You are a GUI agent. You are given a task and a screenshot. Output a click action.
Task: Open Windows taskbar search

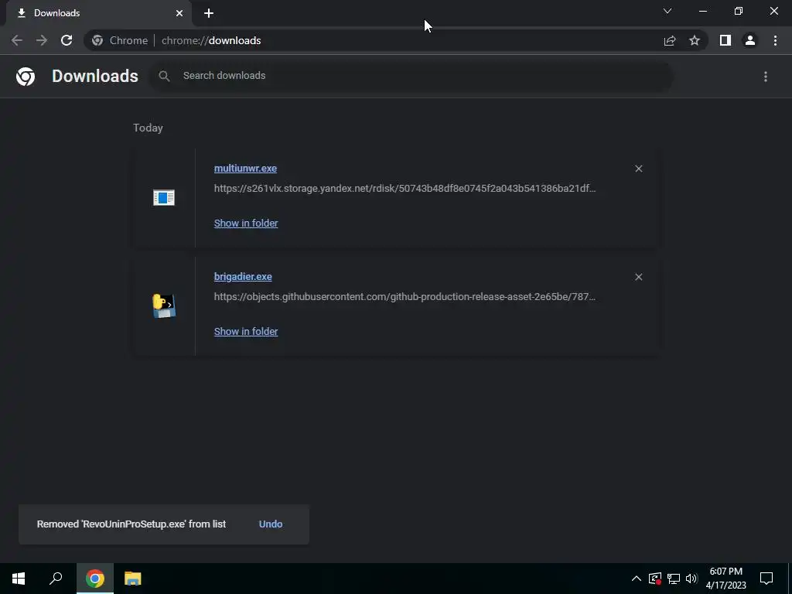(x=56, y=579)
